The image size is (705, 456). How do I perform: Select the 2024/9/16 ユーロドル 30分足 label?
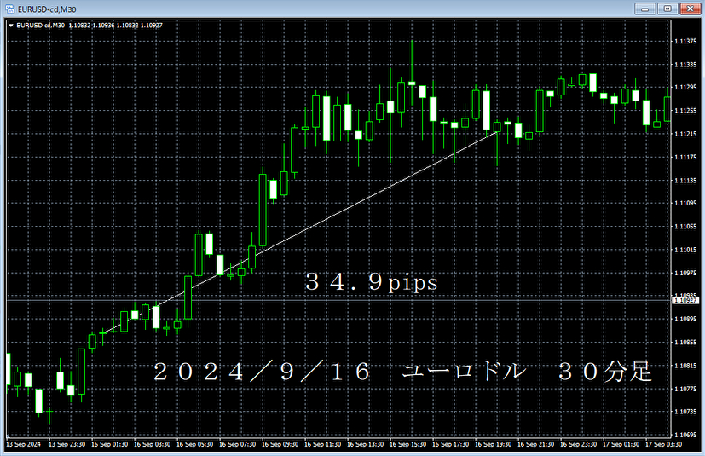(402, 372)
